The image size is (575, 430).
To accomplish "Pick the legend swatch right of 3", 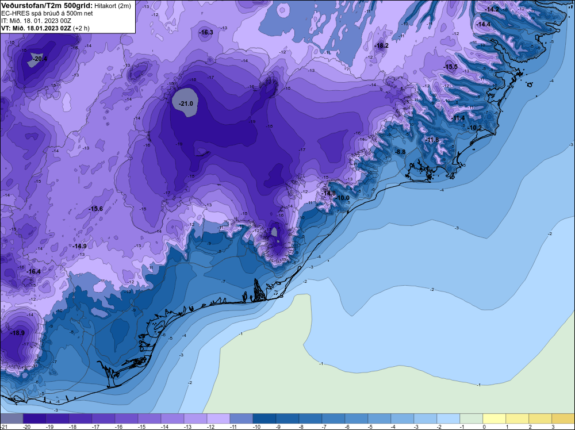I will [x=563, y=419].
